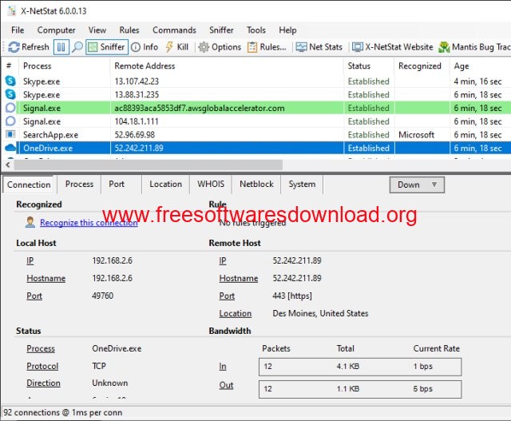Click the Remote Host Location link
The width and height of the screenshot is (511, 421).
[x=235, y=313]
